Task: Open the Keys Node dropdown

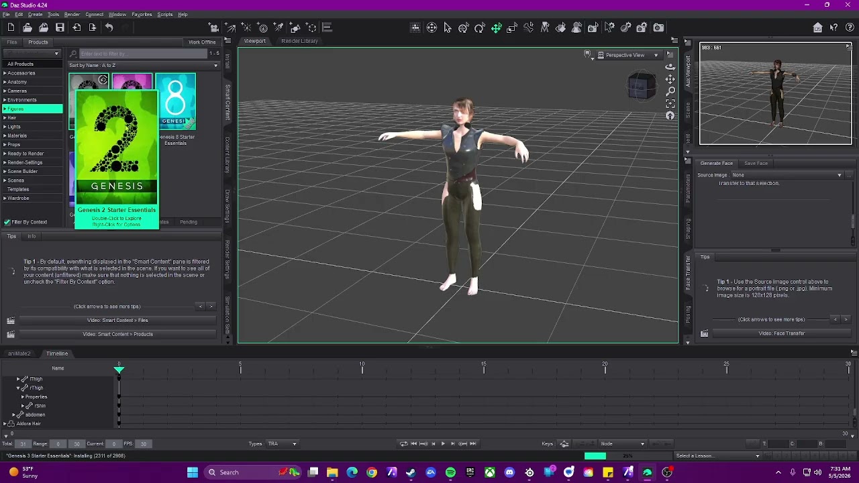Action: 622,443
